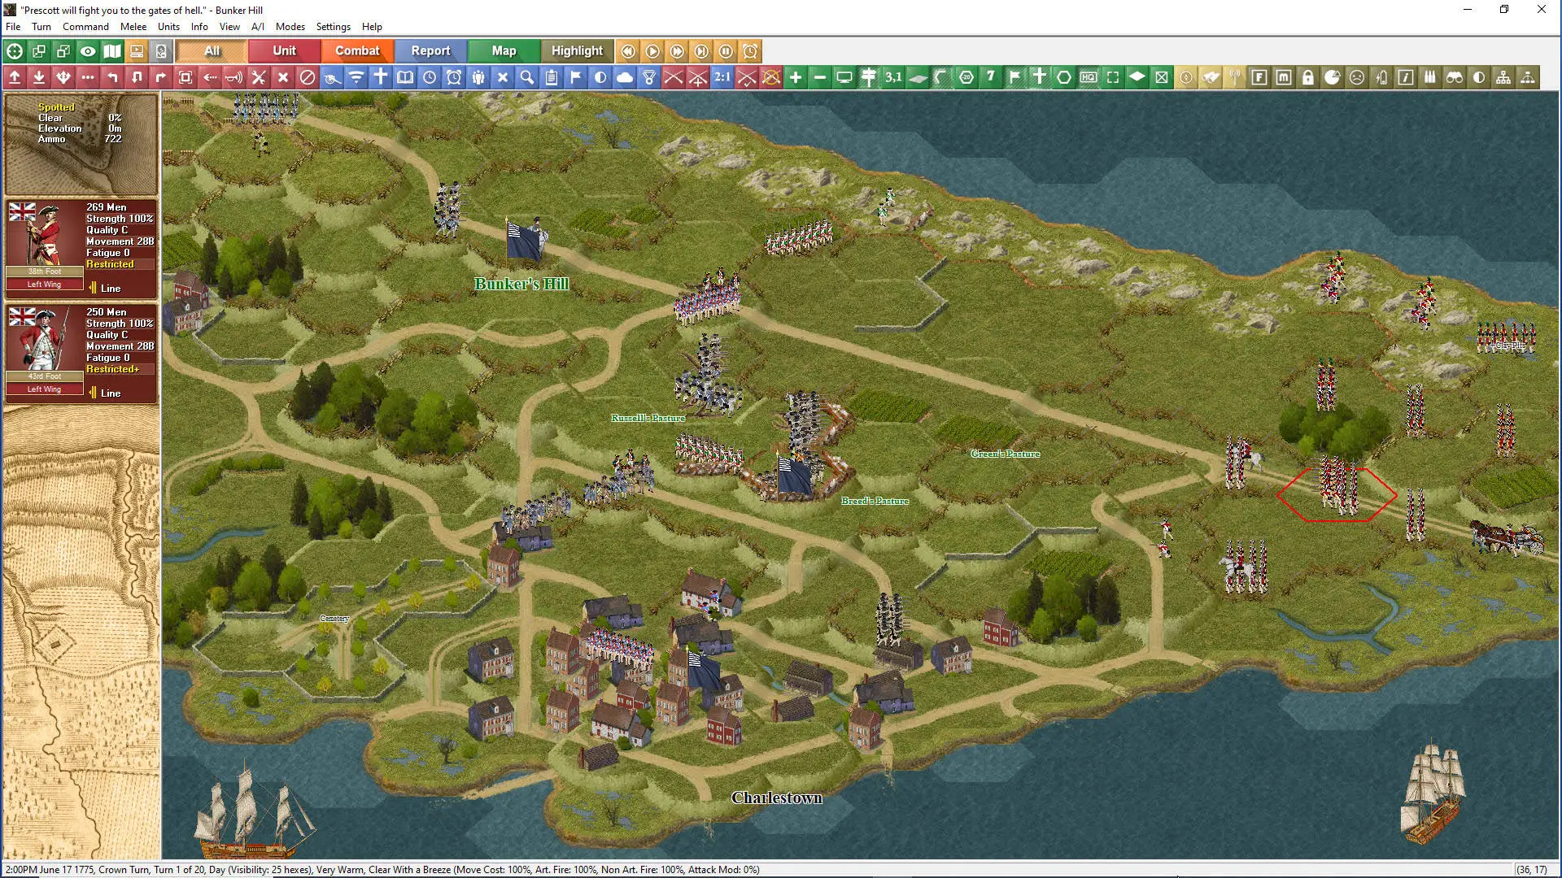Select the Highlight toolbar tab
Screen dimensions: 1562x878
pyautogui.click(x=577, y=50)
